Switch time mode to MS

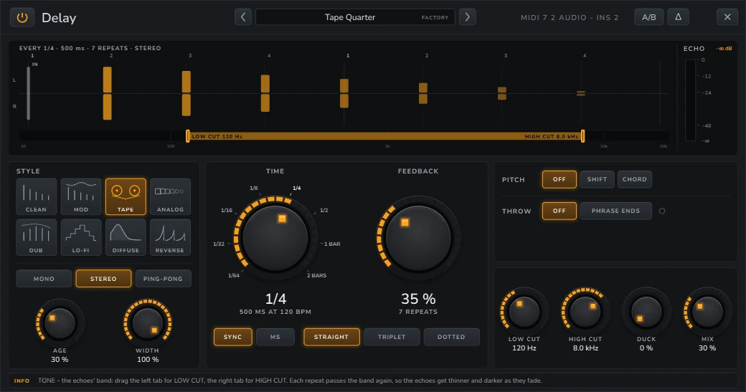pyautogui.click(x=275, y=337)
